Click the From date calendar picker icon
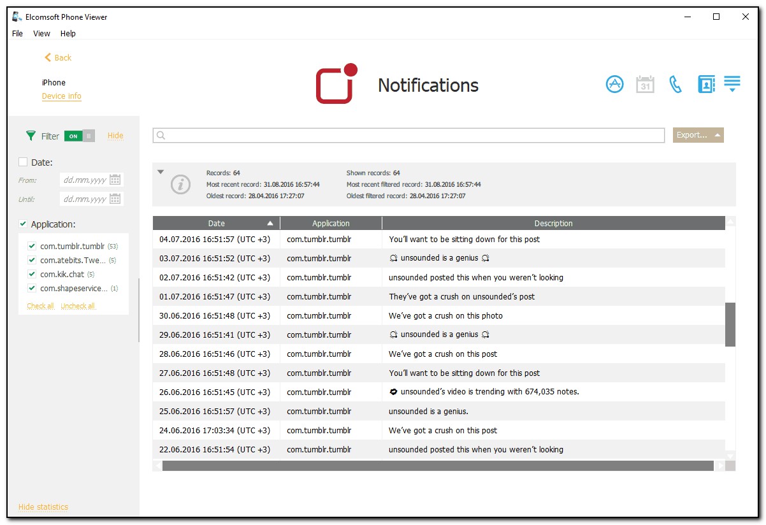 115,180
